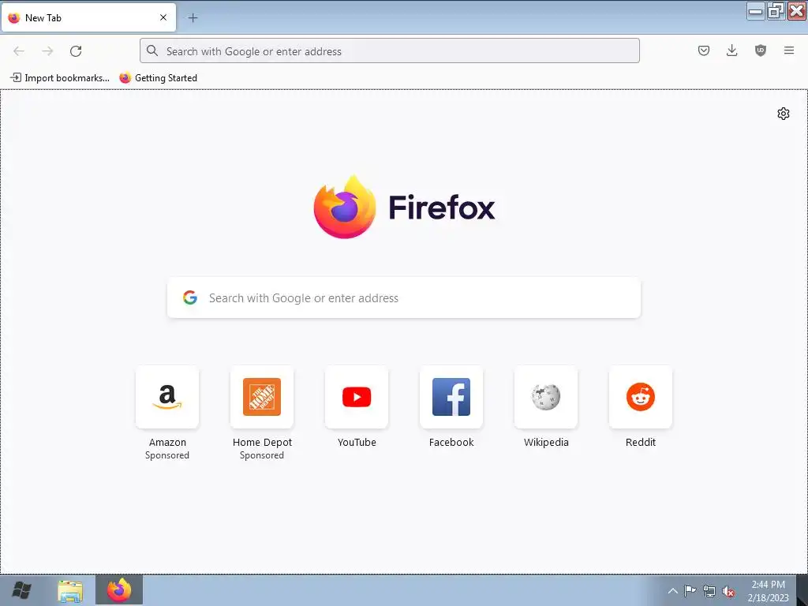
Task: Click the Show desktop strip
Action: [x=802, y=590]
